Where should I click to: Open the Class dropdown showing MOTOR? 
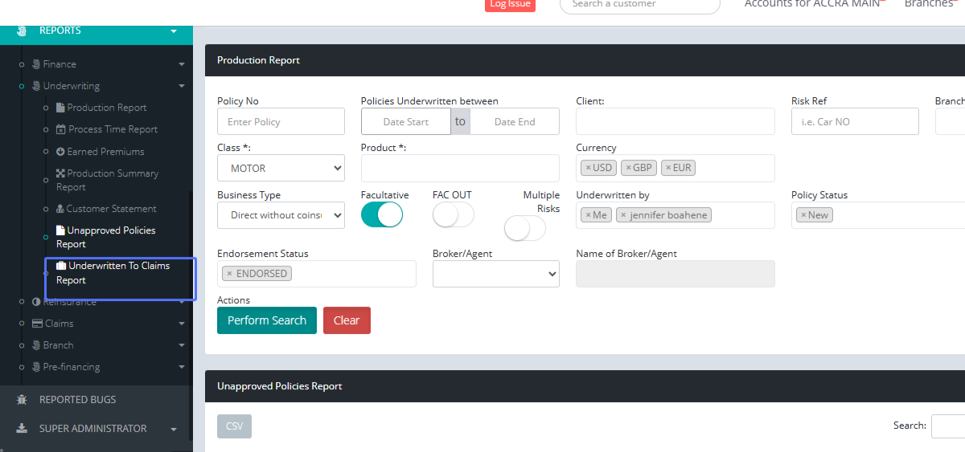point(281,169)
